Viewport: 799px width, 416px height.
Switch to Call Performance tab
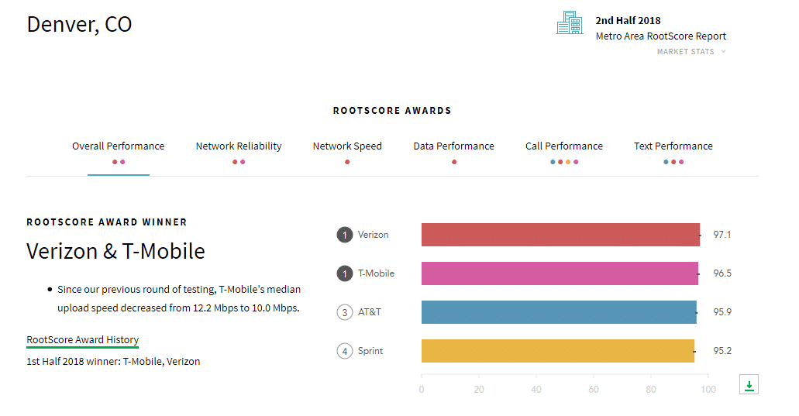[564, 146]
